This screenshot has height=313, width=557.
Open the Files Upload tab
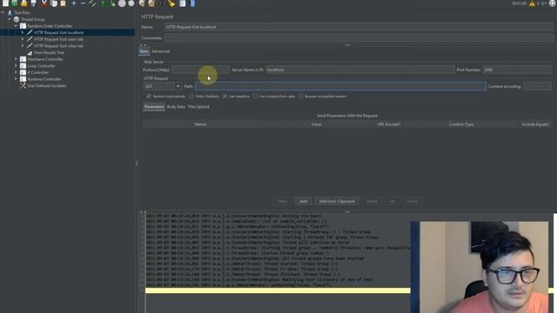198,107
